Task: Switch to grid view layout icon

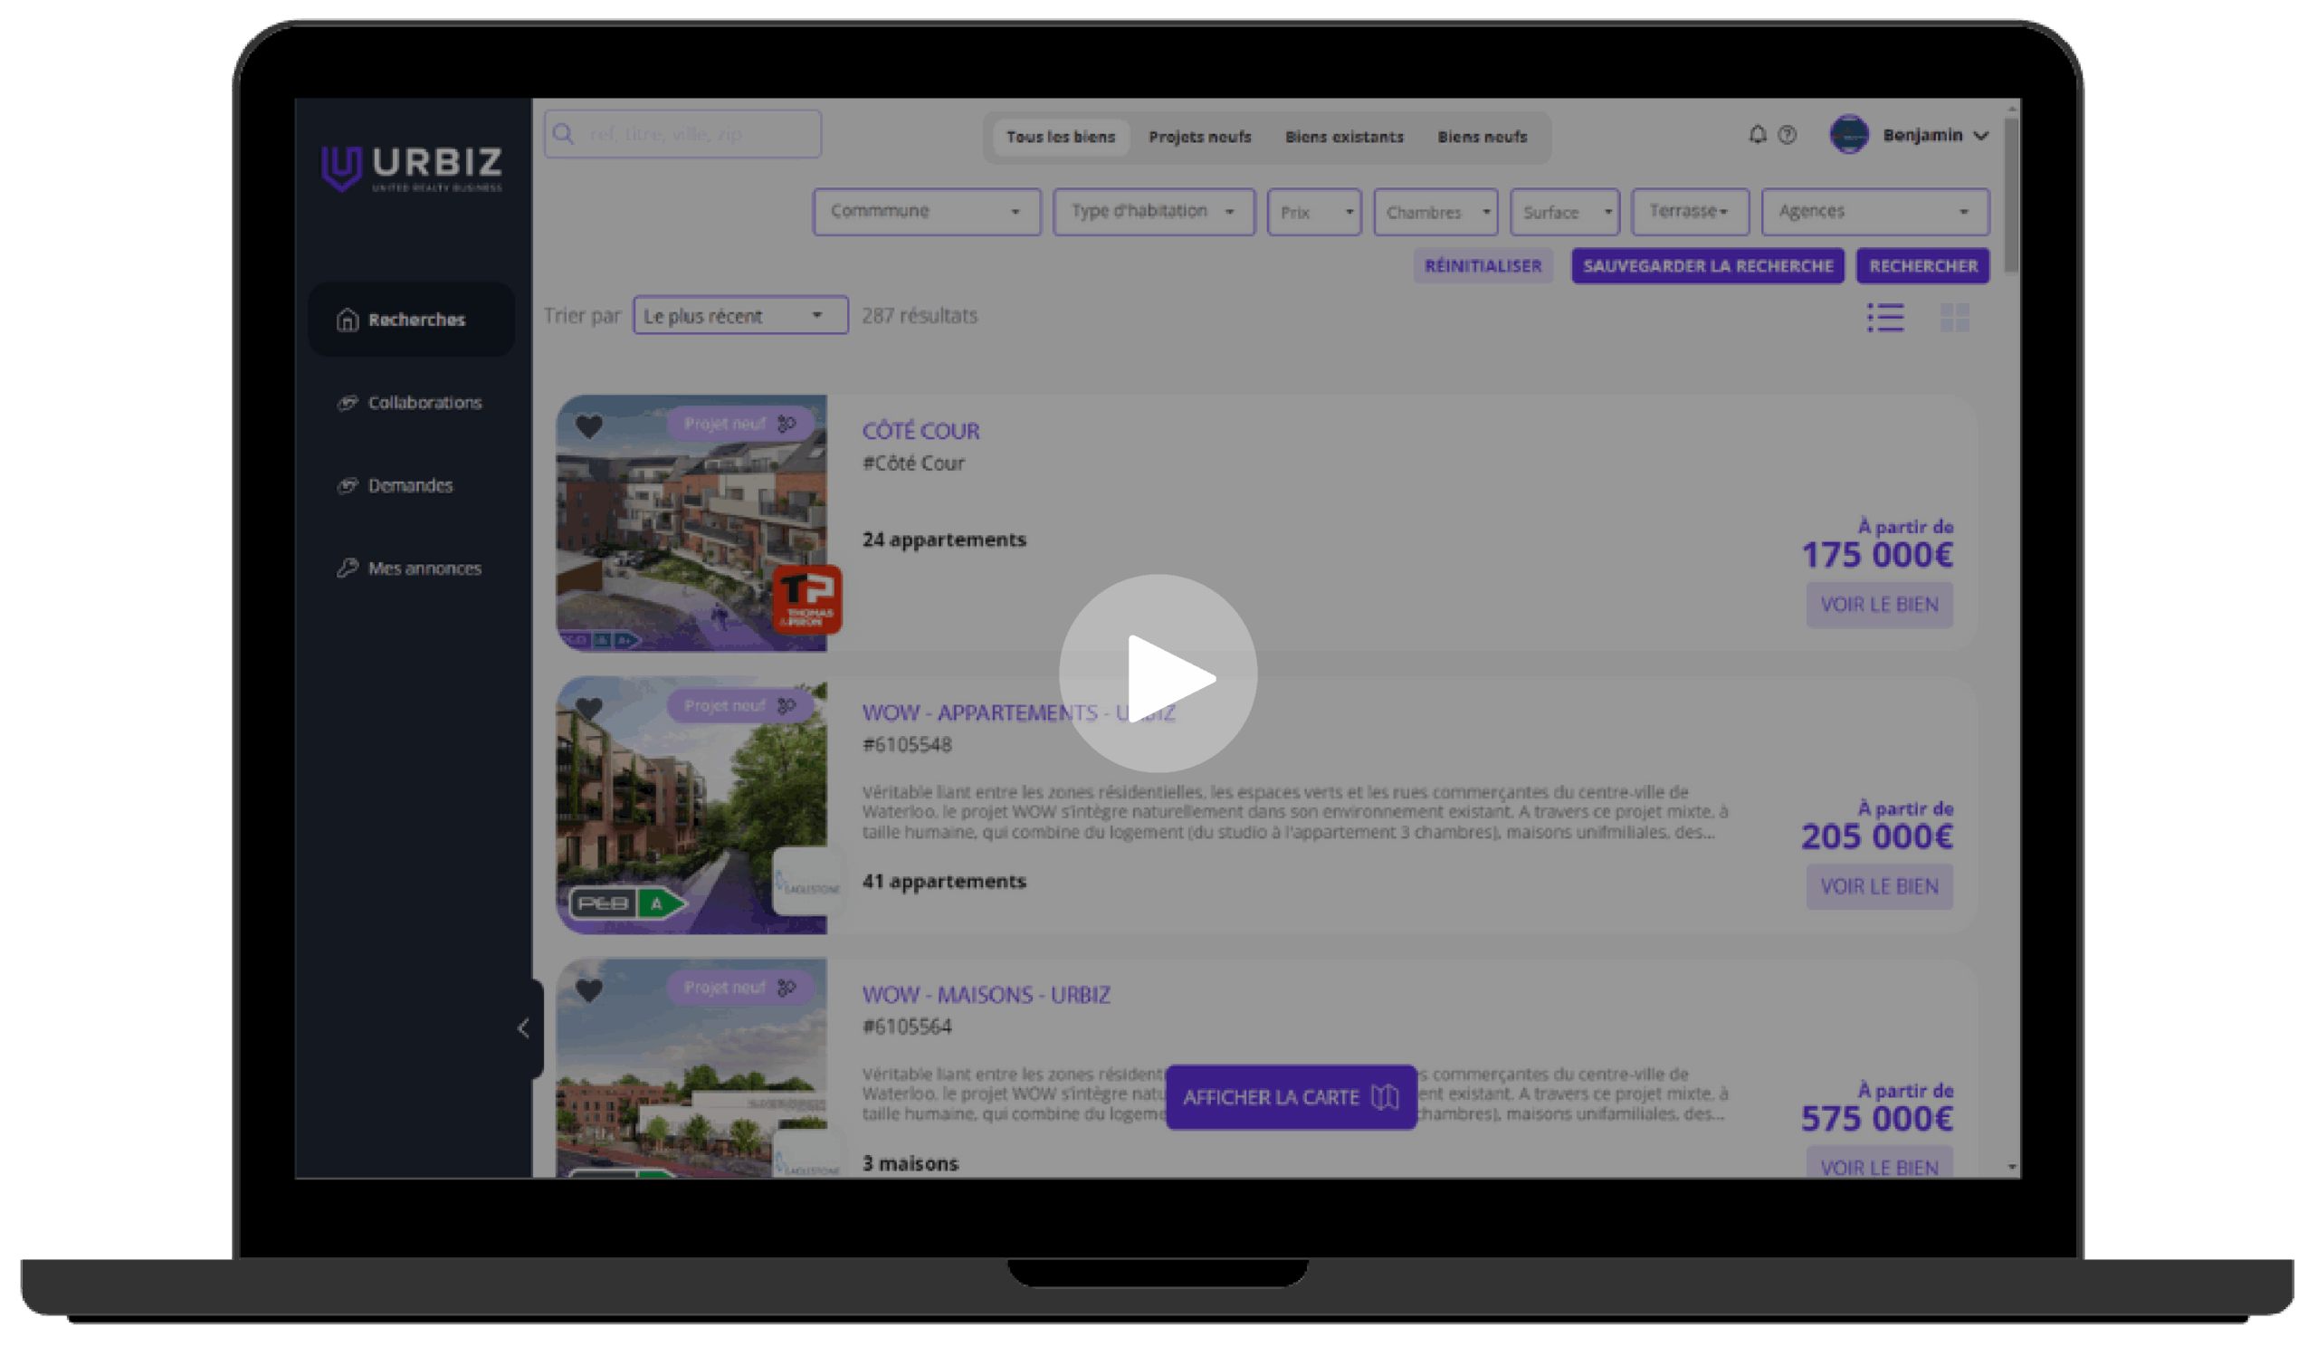Action: click(1954, 317)
